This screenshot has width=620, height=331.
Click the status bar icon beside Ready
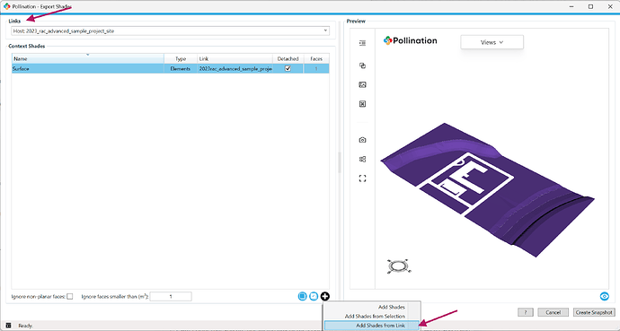[x=8, y=326]
